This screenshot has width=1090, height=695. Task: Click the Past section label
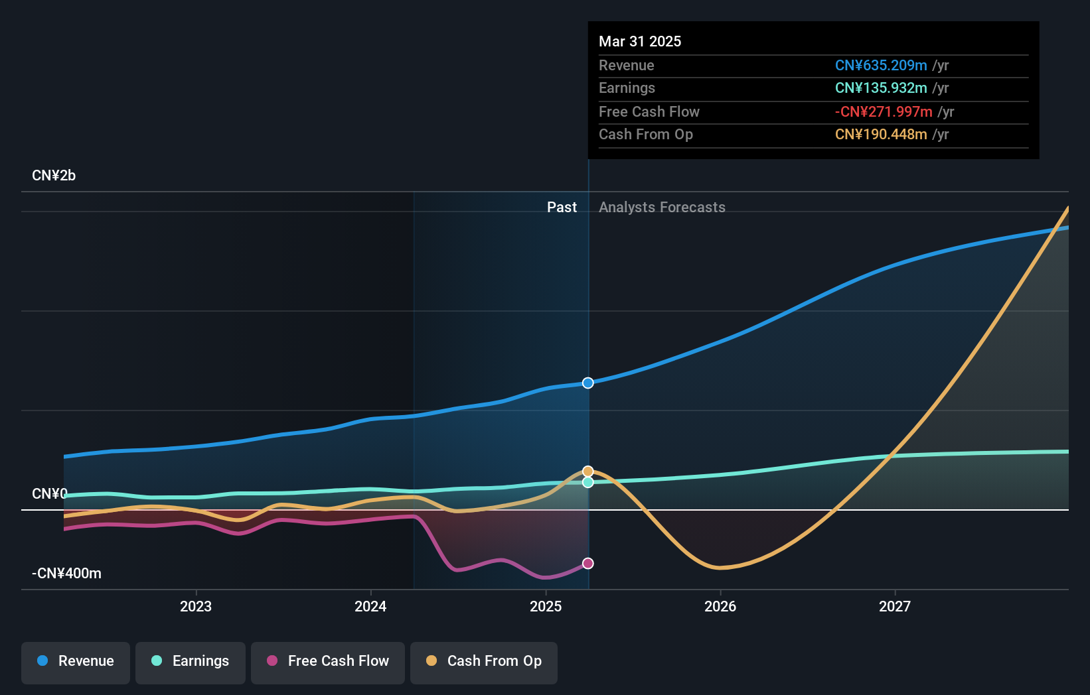tap(562, 208)
